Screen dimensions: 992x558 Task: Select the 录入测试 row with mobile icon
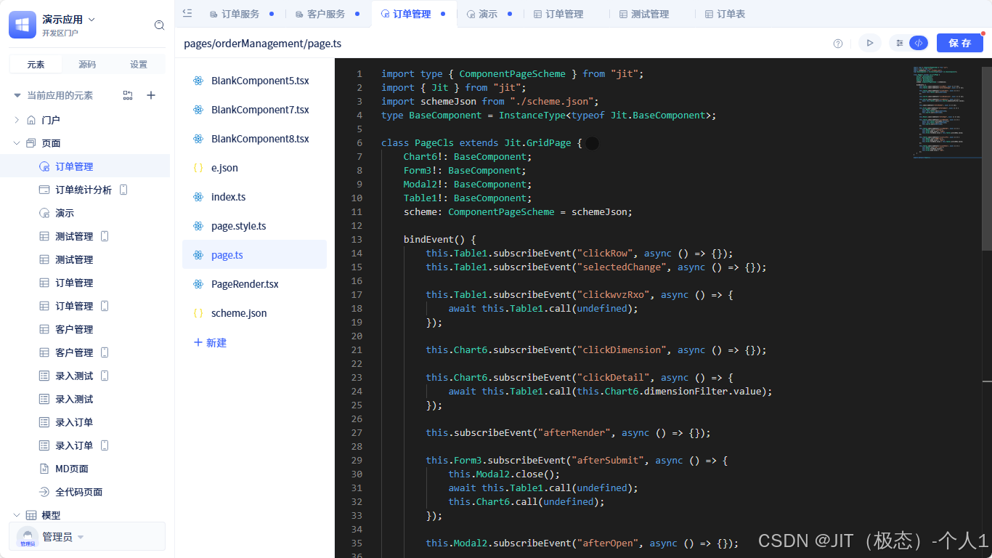point(85,376)
